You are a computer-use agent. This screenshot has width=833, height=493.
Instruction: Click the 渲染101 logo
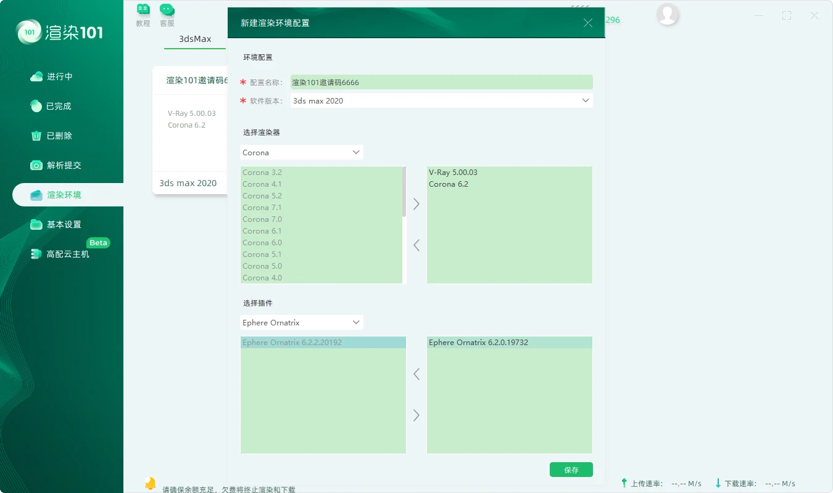tap(59, 31)
